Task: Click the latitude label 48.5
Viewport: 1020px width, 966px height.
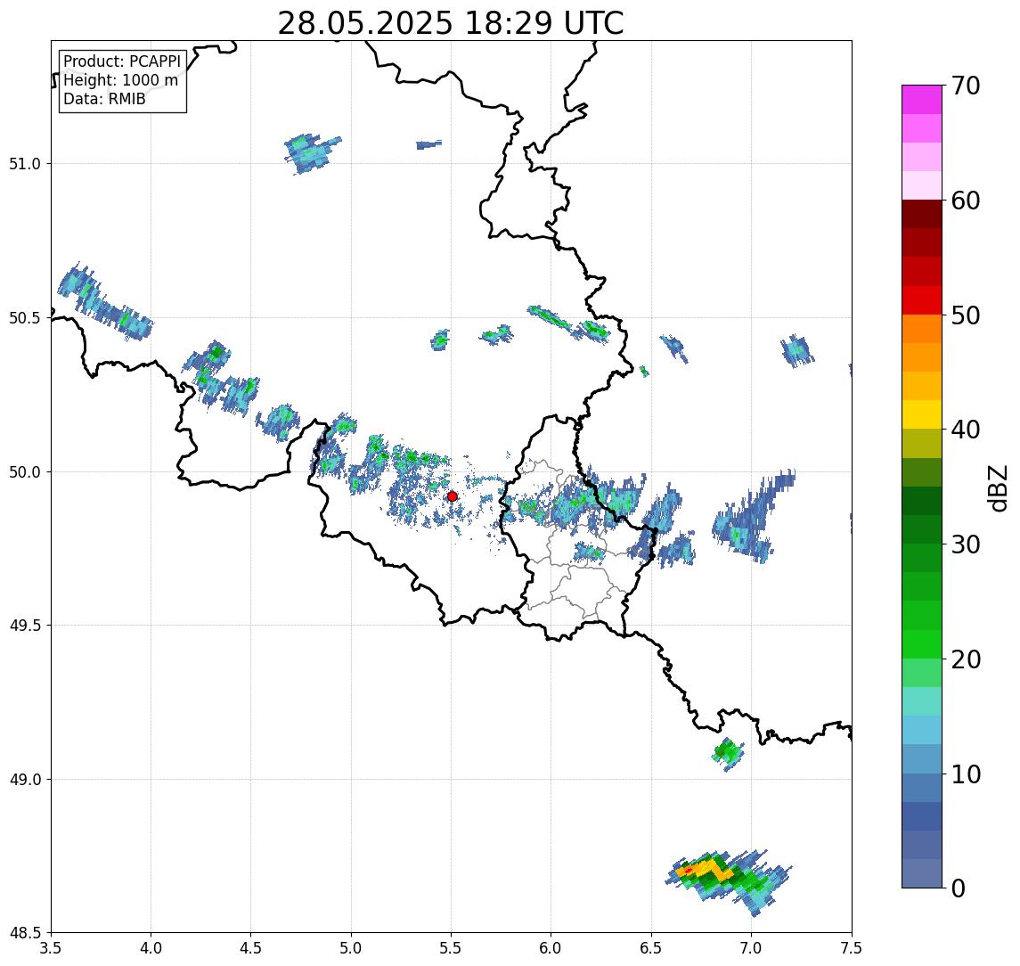Action: 25,933
